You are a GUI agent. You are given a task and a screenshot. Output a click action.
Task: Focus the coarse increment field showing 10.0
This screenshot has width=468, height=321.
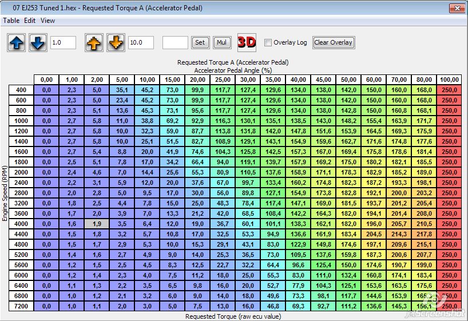pyautogui.click(x=141, y=42)
